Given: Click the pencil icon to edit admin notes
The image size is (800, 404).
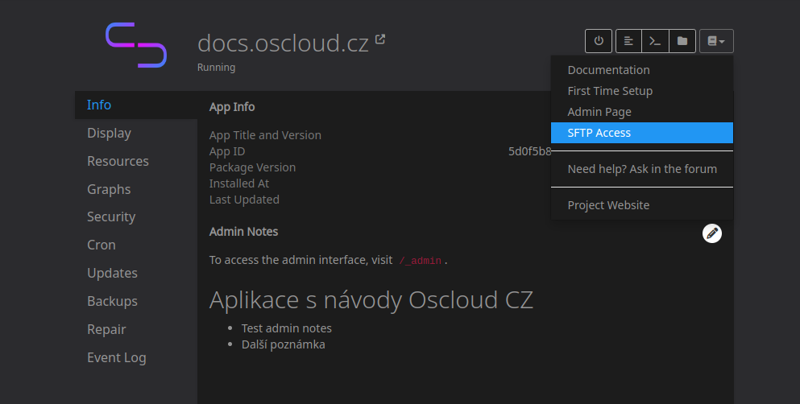Looking at the screenshot, I should pos(711,233).
